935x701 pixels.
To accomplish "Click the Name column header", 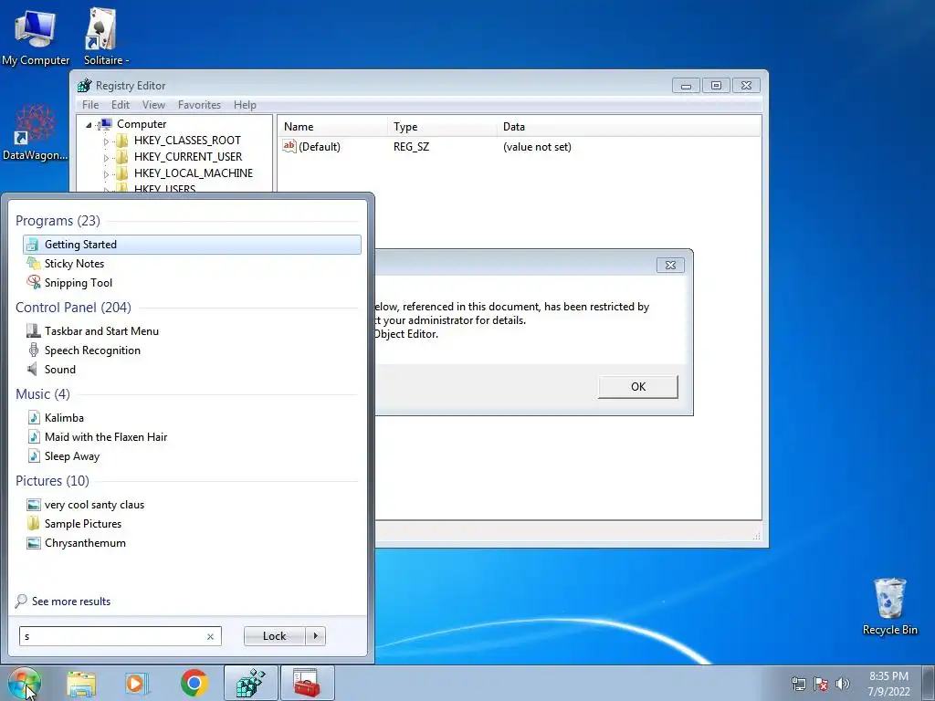I will coord(333,127).
